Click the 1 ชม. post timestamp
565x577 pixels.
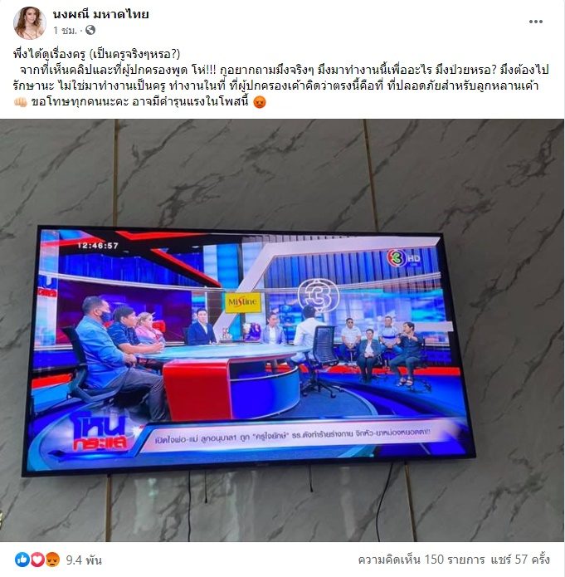[x=65, y=30]
